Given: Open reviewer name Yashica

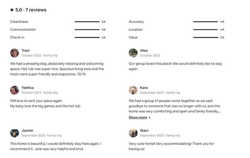Looking at the screenshot, I should 28,88.
